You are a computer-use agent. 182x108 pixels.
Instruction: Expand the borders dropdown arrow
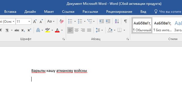tap(124, 30)
